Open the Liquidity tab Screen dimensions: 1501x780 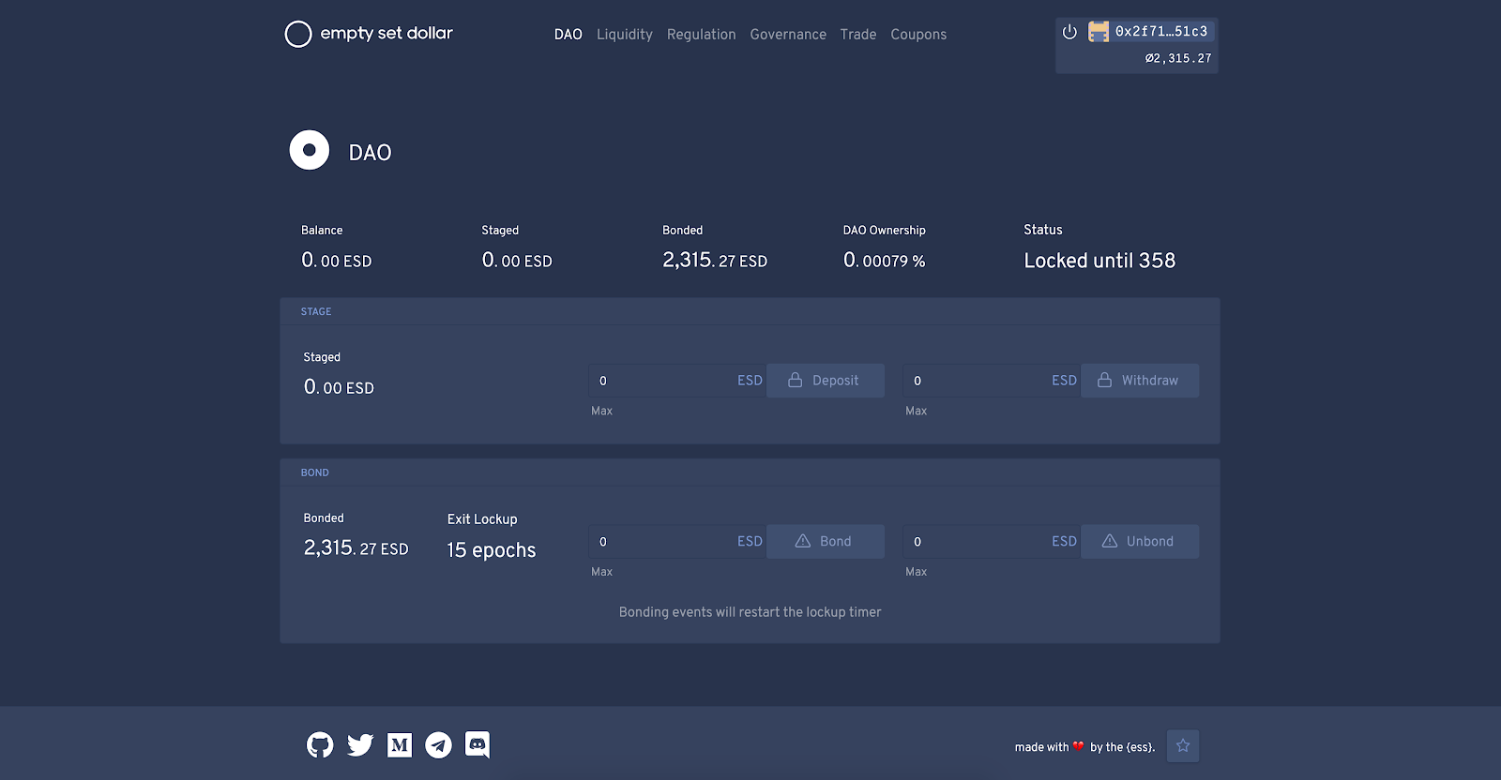pos(625,35)
